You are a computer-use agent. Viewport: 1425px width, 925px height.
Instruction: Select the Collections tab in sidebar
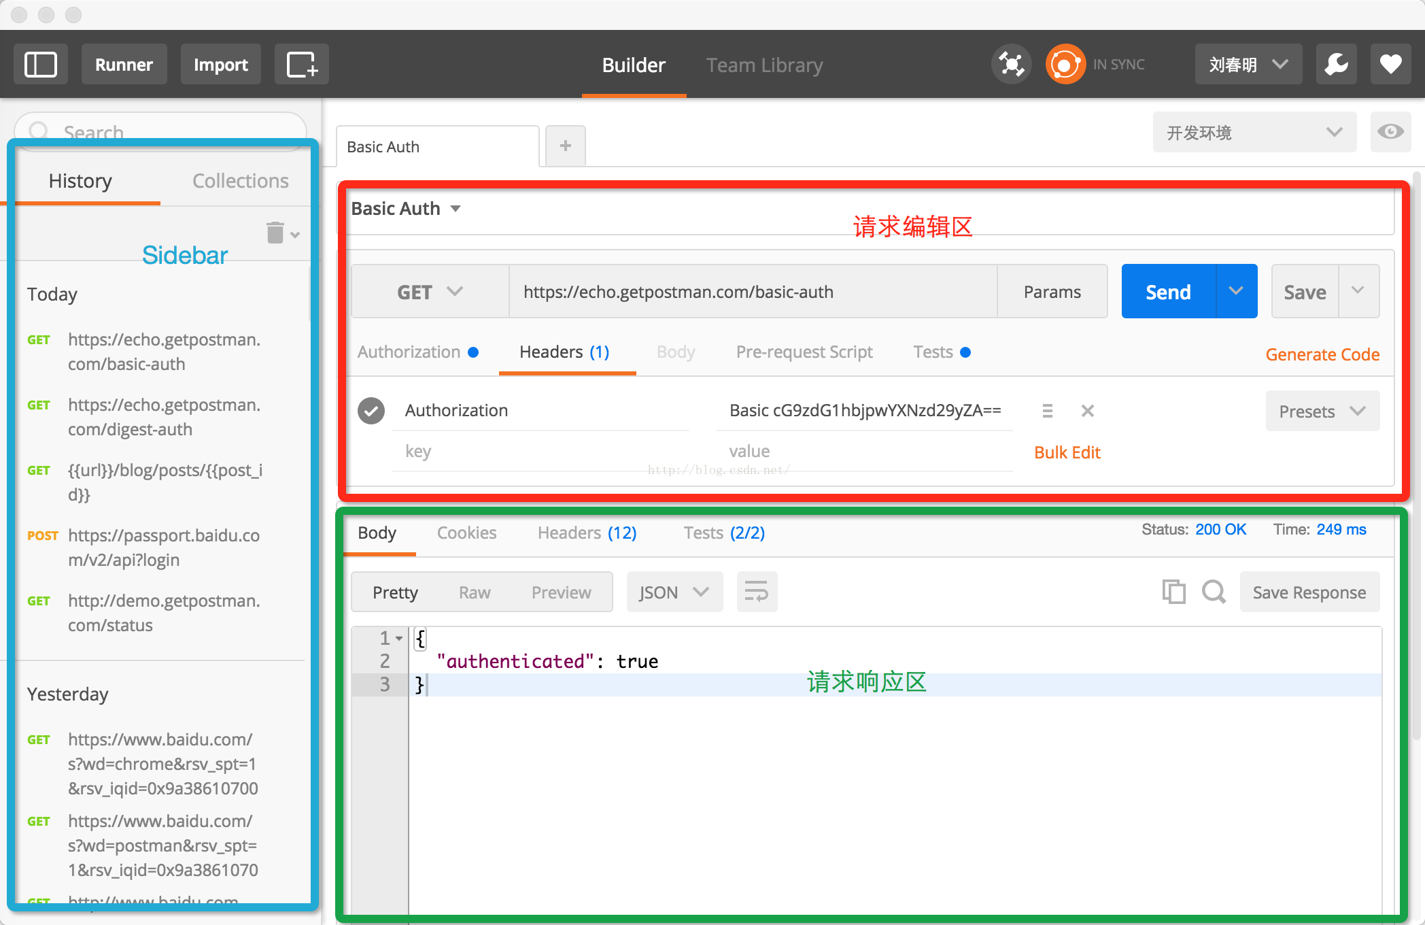tap(240, 181)
